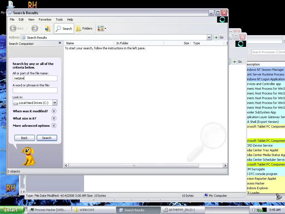Image resolution: width=285 pixels, height=214 pixels.
Task: Select Windows NT Logon Application row
Action: point(266,79)
